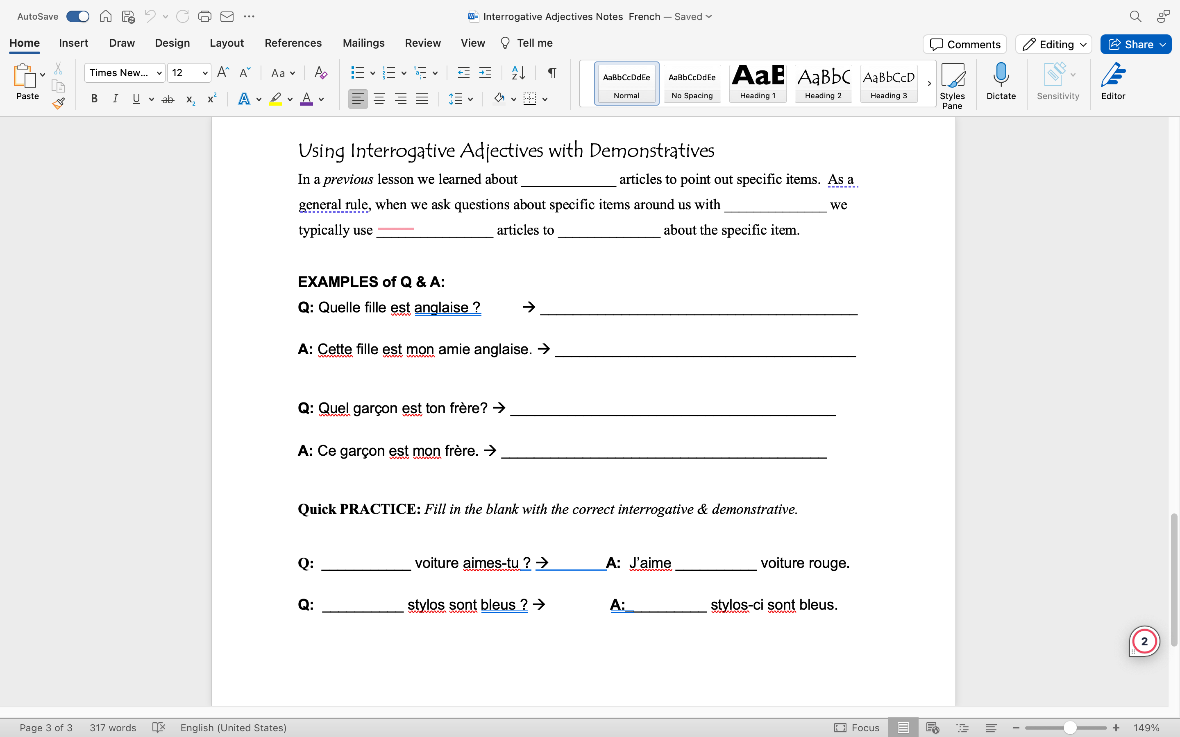Screen dimensions: 1180x737
Task: Open the References tab
Action: click(293, 43)
